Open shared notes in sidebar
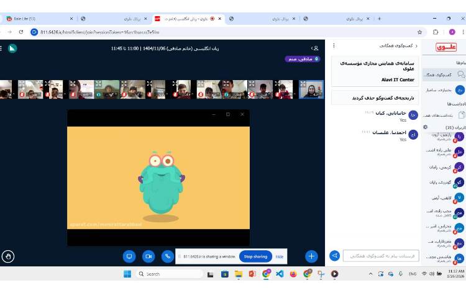The image size is (466, 298). click(x=444, y=115)
